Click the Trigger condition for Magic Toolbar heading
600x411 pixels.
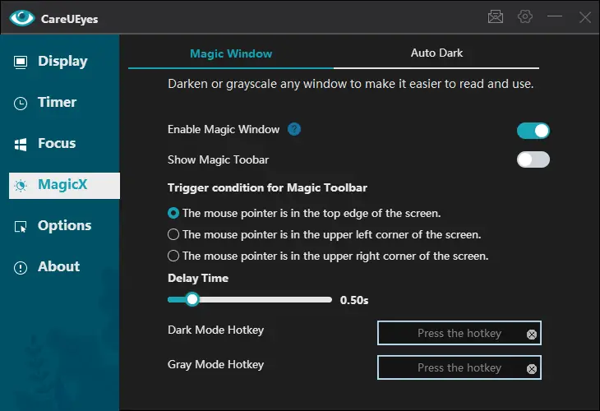(267, 188)
